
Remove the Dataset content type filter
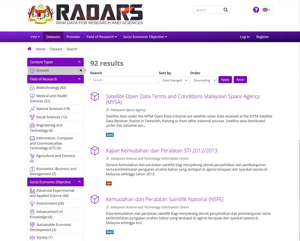pos(81,70)
